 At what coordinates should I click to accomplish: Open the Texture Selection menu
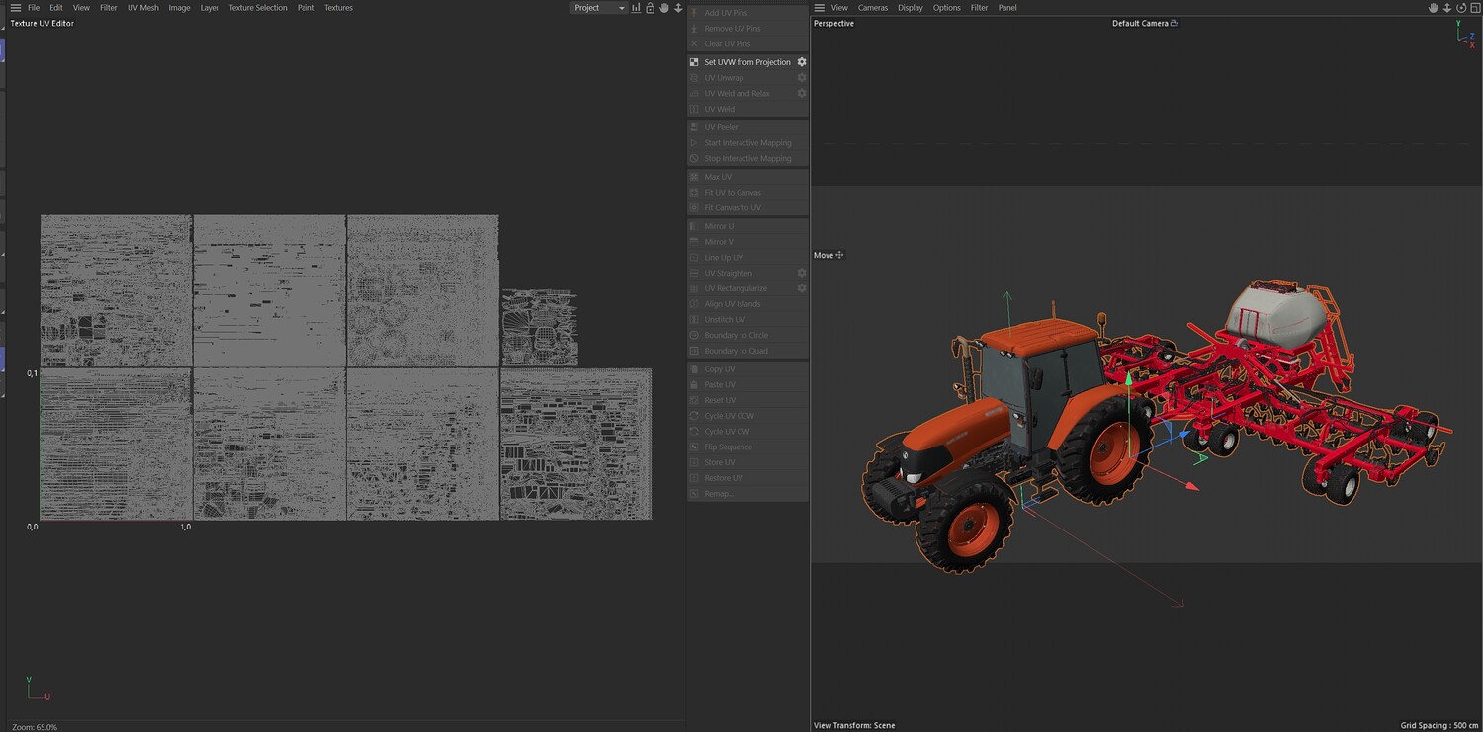[x=258, y=8]
